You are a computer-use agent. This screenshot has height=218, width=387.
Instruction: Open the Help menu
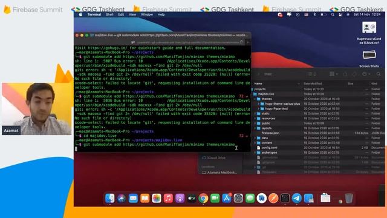click(161, 15)
